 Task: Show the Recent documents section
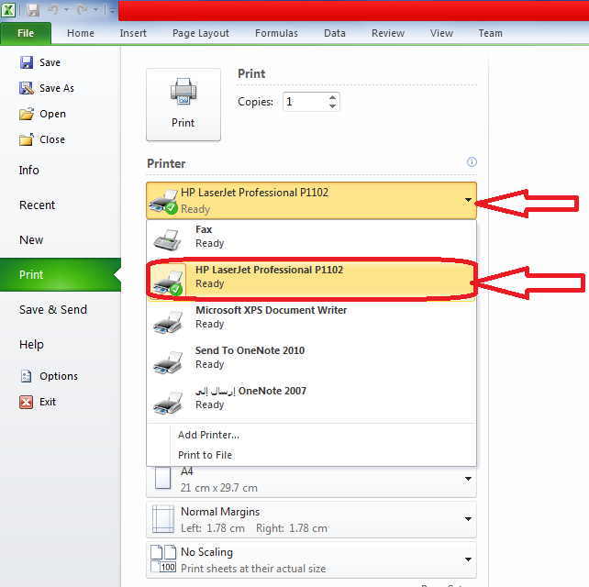click(37, 205)
